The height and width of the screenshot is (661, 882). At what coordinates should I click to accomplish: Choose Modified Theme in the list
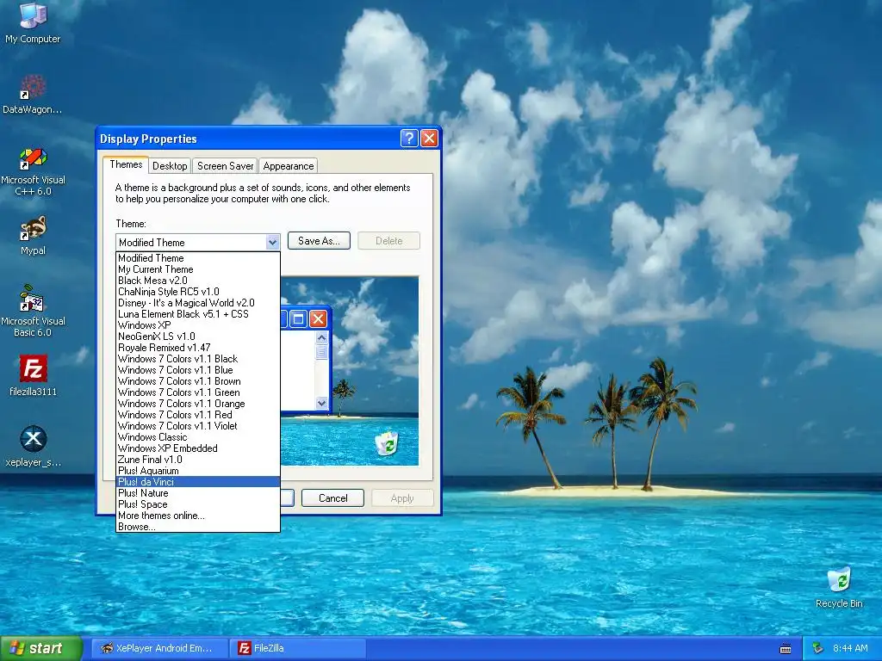click(x=198, y=258)
